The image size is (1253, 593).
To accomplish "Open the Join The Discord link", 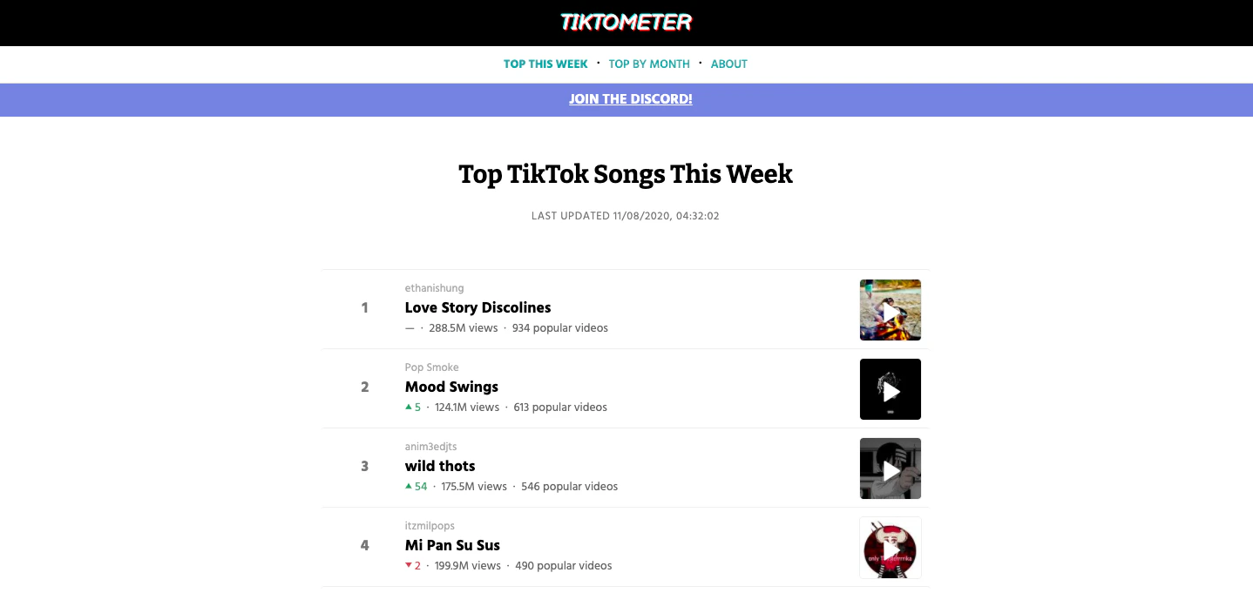I will [630, 99].
